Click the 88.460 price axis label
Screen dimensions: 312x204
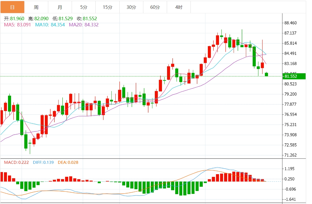(x=290, y=23)
